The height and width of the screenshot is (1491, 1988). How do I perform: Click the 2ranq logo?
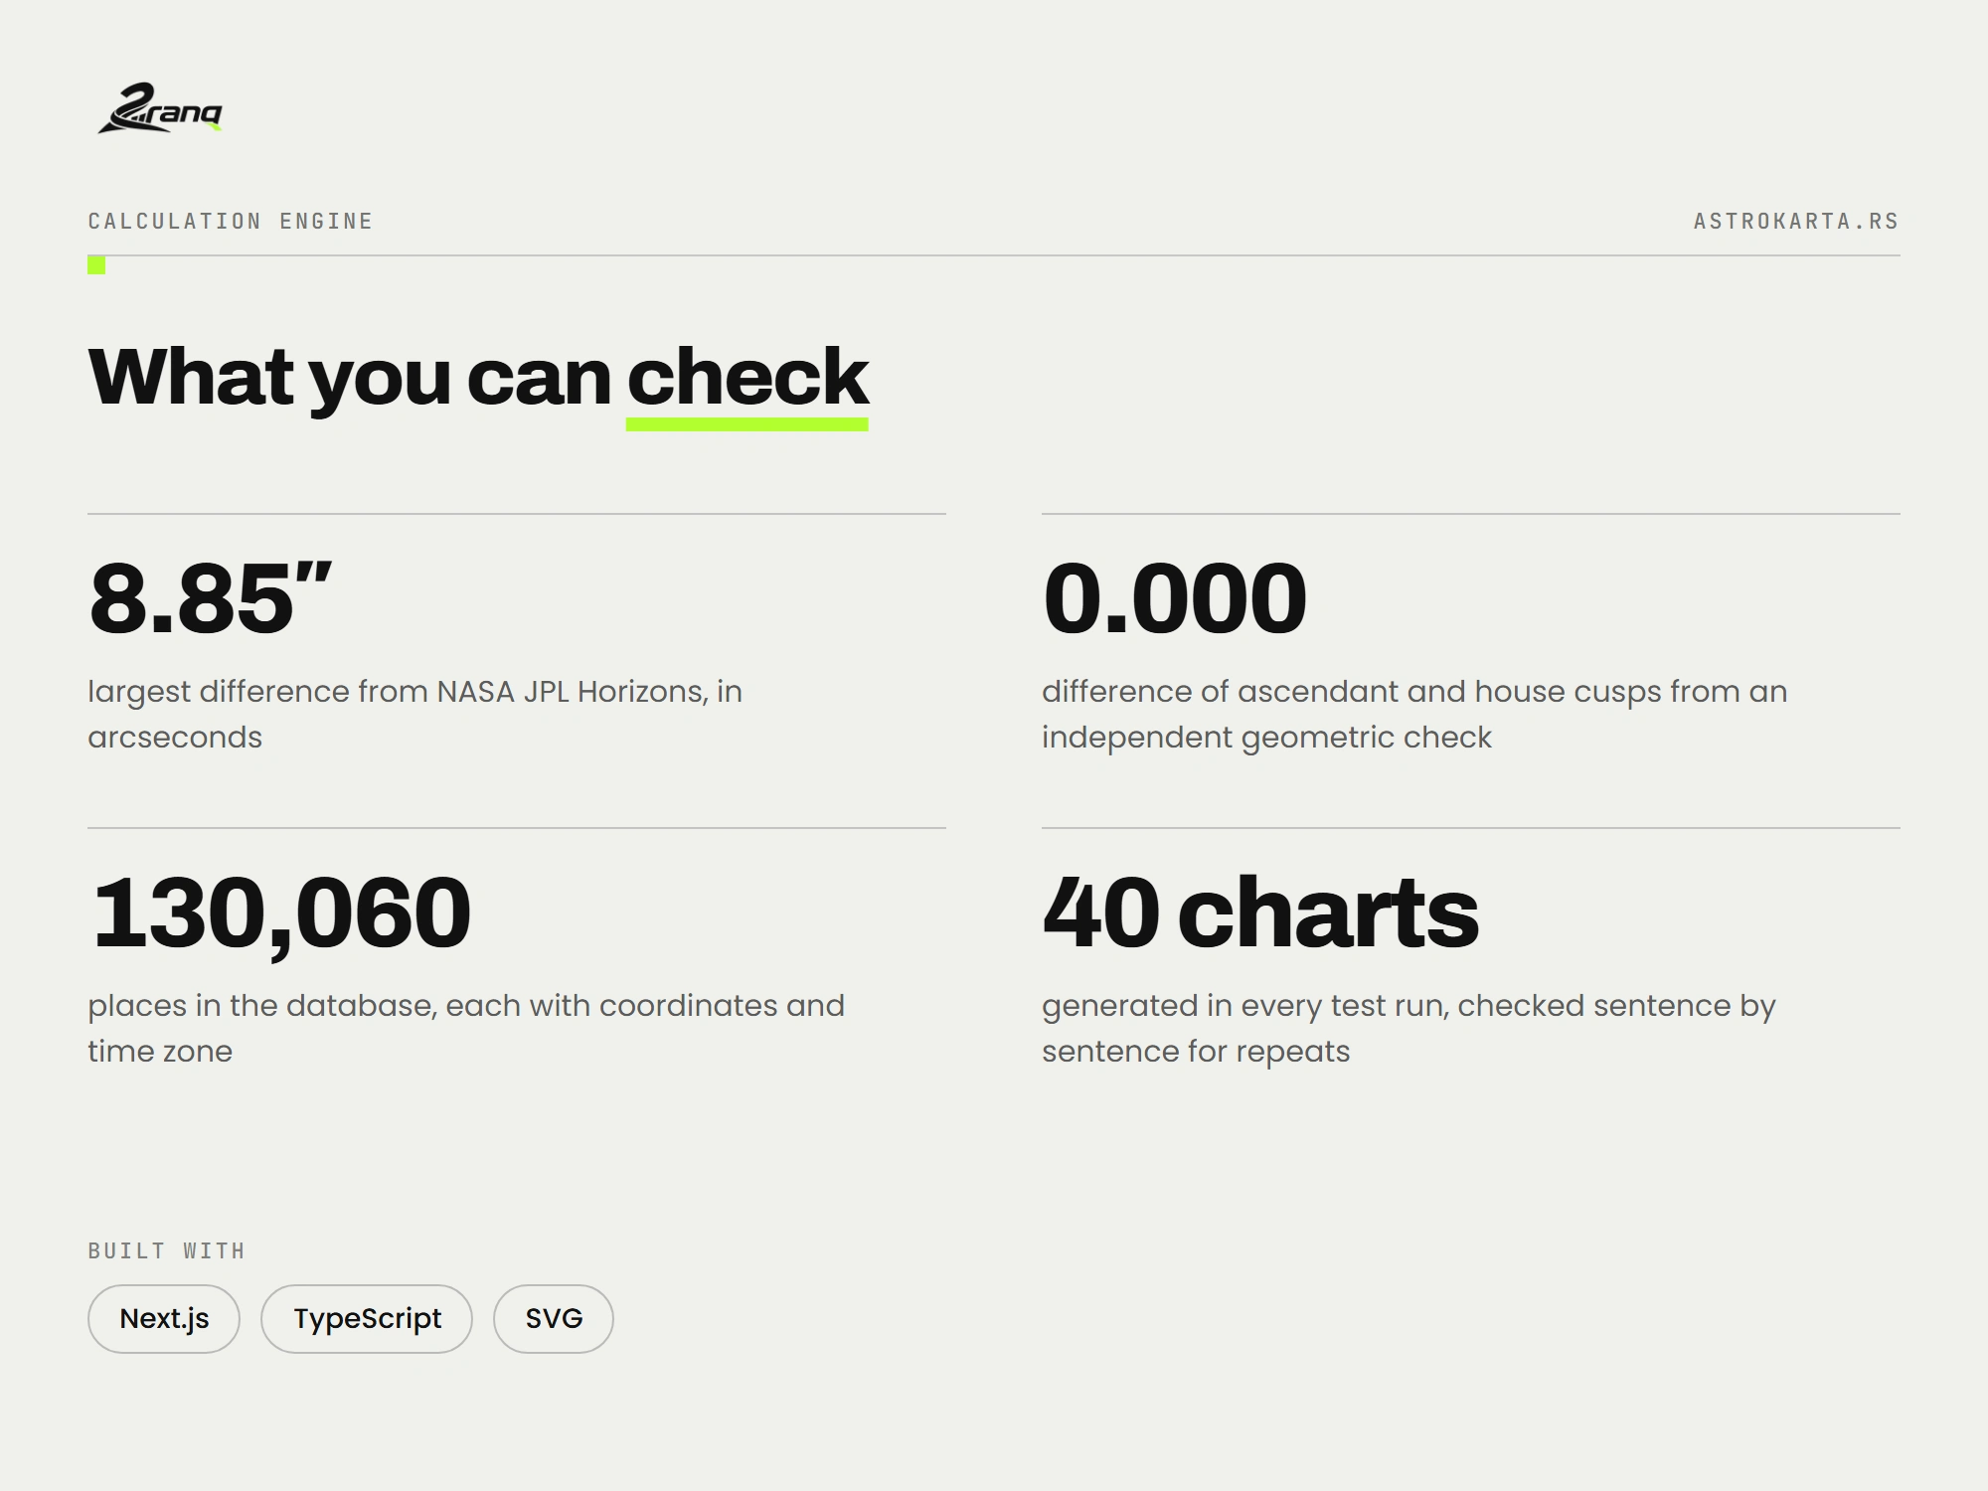[x=159, y=107]
